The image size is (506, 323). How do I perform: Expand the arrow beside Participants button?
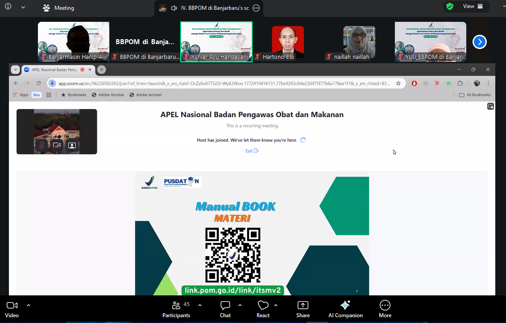199,305
